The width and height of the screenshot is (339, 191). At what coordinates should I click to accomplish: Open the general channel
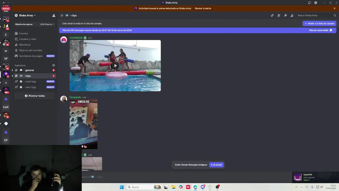click(35, 70)
